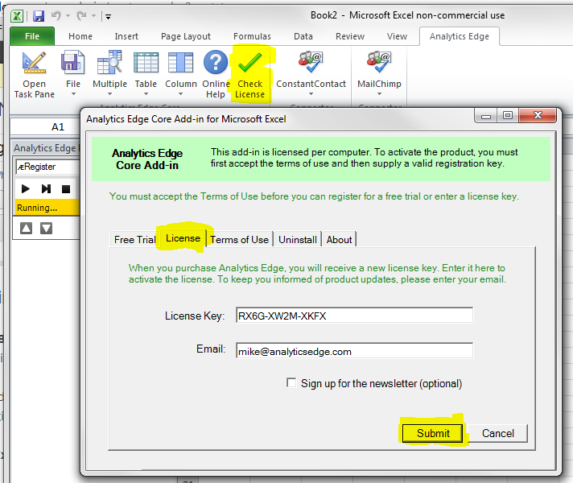Open the green File tab

point(32,36)
